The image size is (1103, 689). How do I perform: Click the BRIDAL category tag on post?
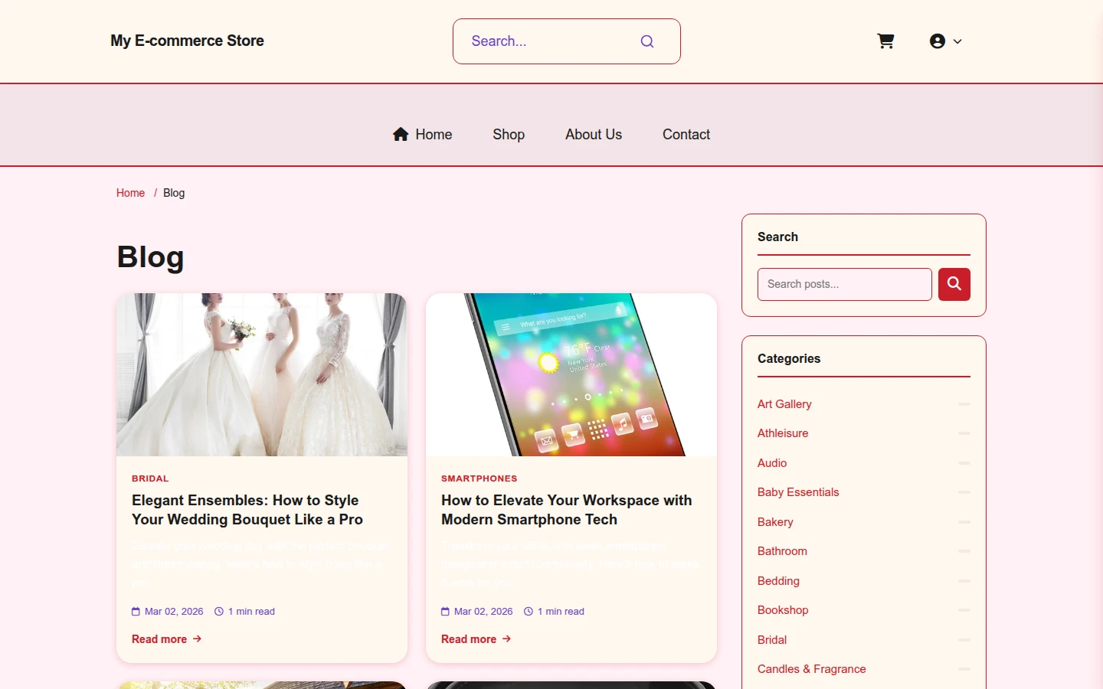(x=150, y=478)
